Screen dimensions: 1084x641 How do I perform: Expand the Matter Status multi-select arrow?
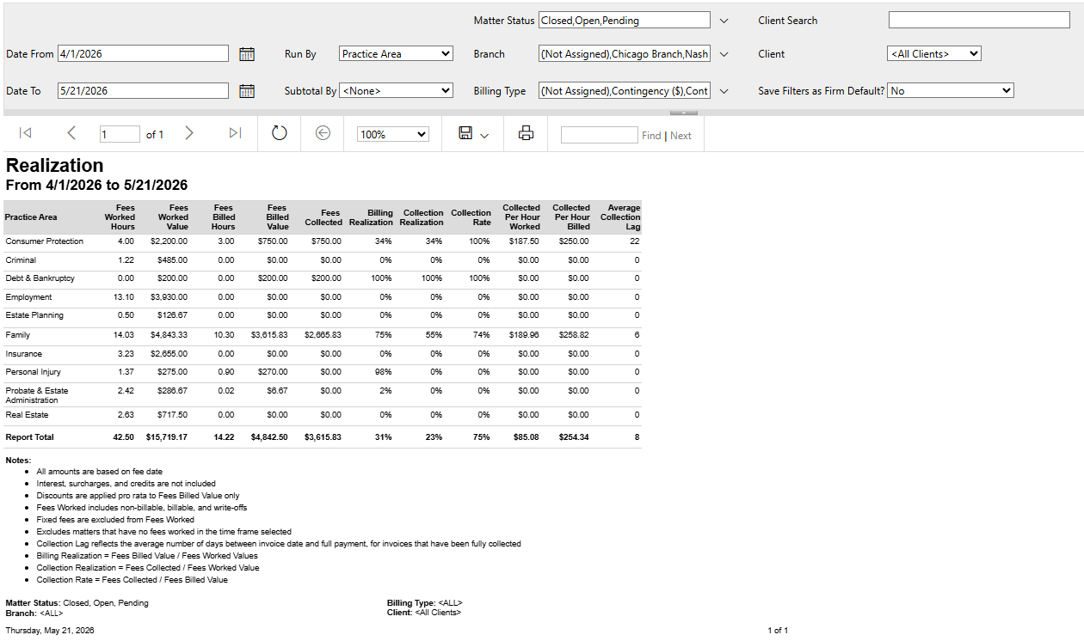point(724,21)
